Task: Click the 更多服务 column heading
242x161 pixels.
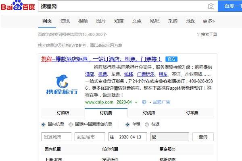Action: pyautogui.click(x=167, y=149)
